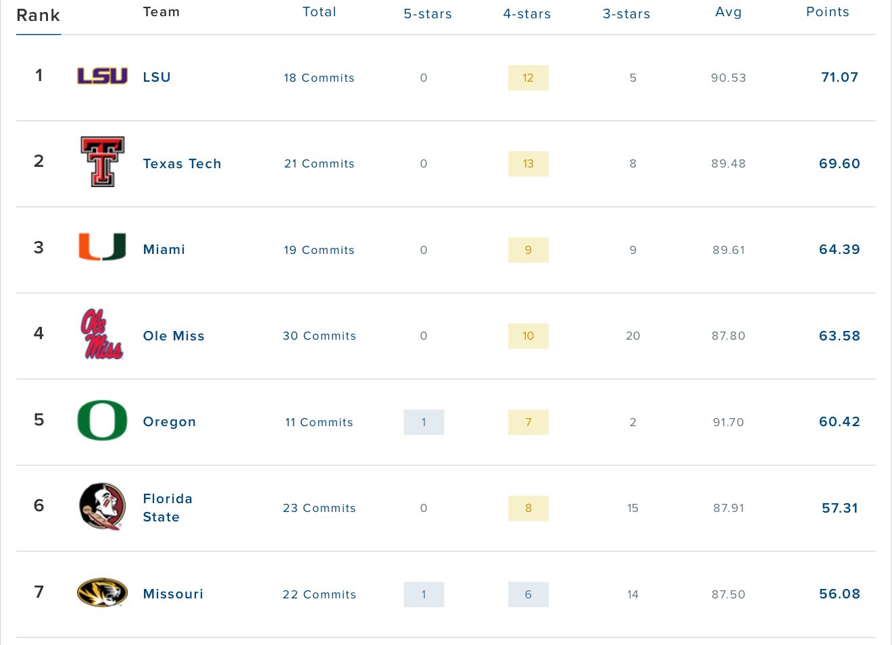Sort by Total column header
This screenshot has width=892, height=645.
coord(319,11)
